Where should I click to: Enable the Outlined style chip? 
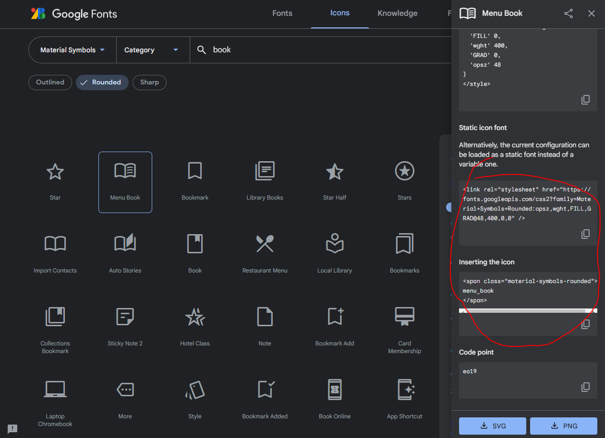pyautogui.click(x=50, y=82)
